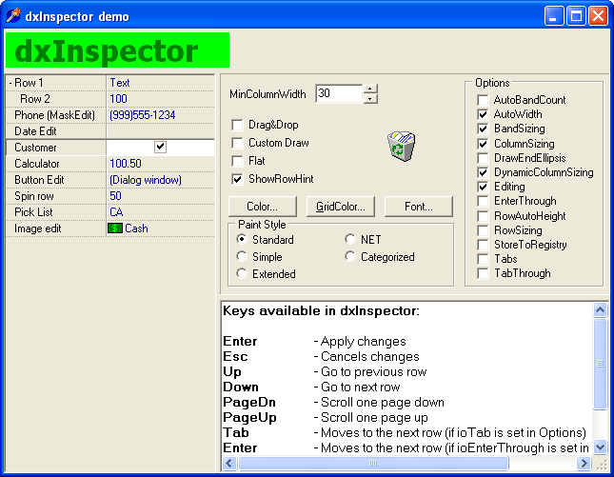Click the recycle bin icon

pyautogui.click(x=402, y=146)
